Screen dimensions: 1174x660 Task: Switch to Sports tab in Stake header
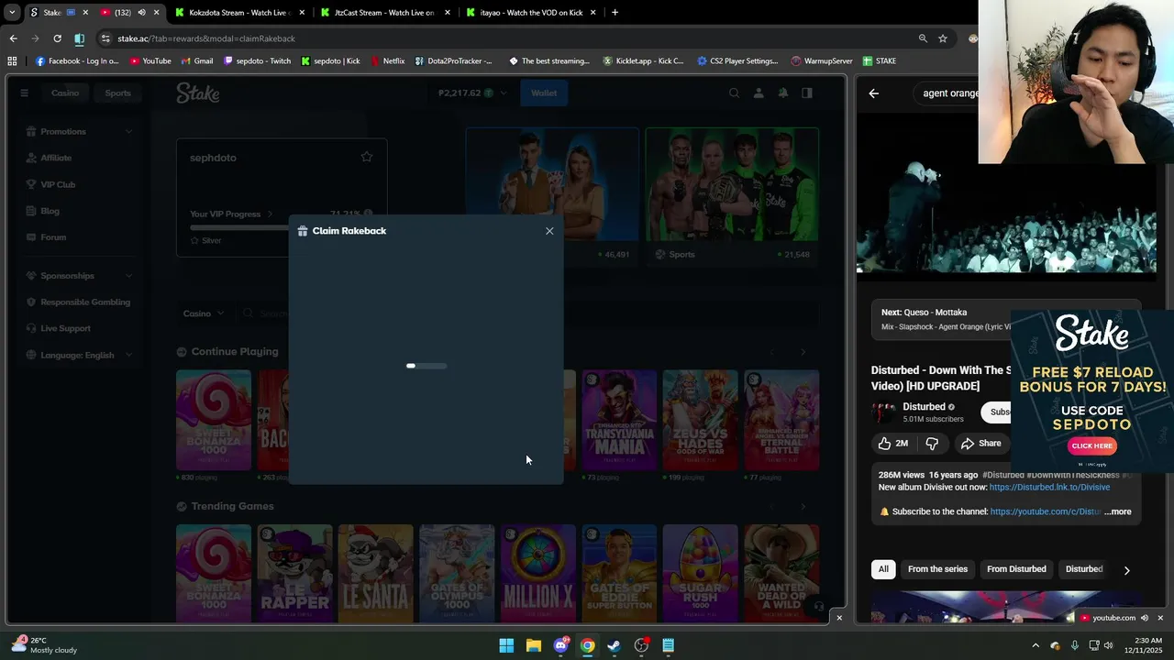(117, 93)
